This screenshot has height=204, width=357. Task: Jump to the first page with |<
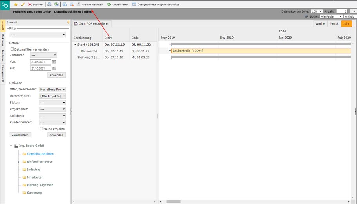click(x=354, y=11)
